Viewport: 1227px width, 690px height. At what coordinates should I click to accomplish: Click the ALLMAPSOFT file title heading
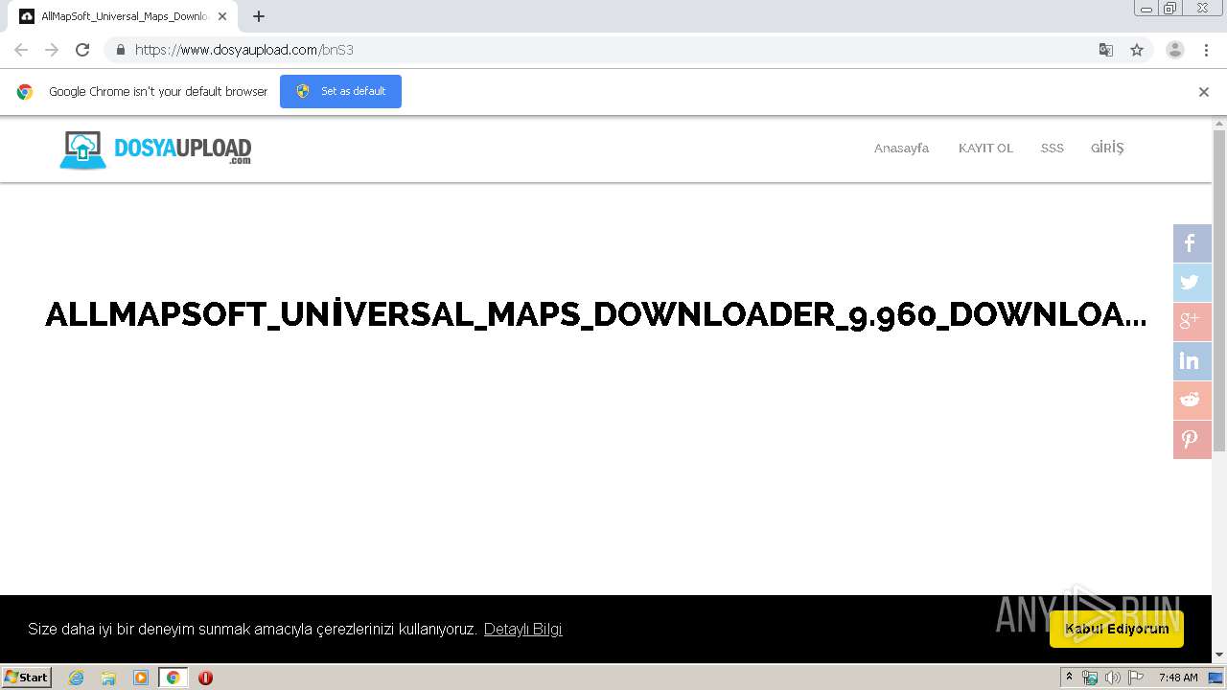point(595,314)
